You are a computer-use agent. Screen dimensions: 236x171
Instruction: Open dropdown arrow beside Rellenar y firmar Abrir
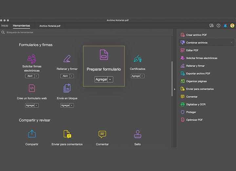point(72,76)
